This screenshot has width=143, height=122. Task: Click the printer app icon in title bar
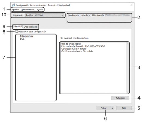tap(13, 5)
